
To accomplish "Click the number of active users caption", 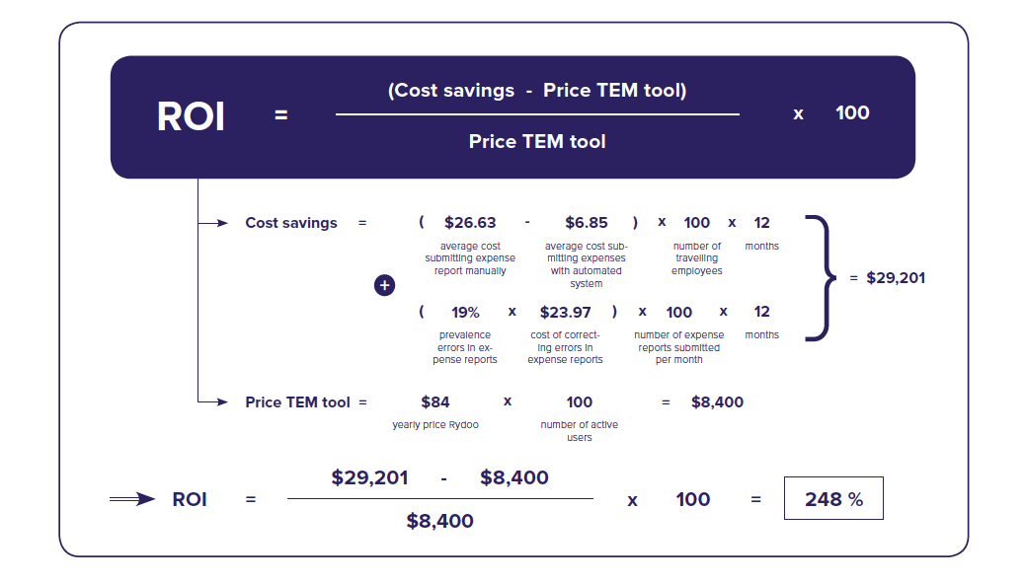I will 580,431.
